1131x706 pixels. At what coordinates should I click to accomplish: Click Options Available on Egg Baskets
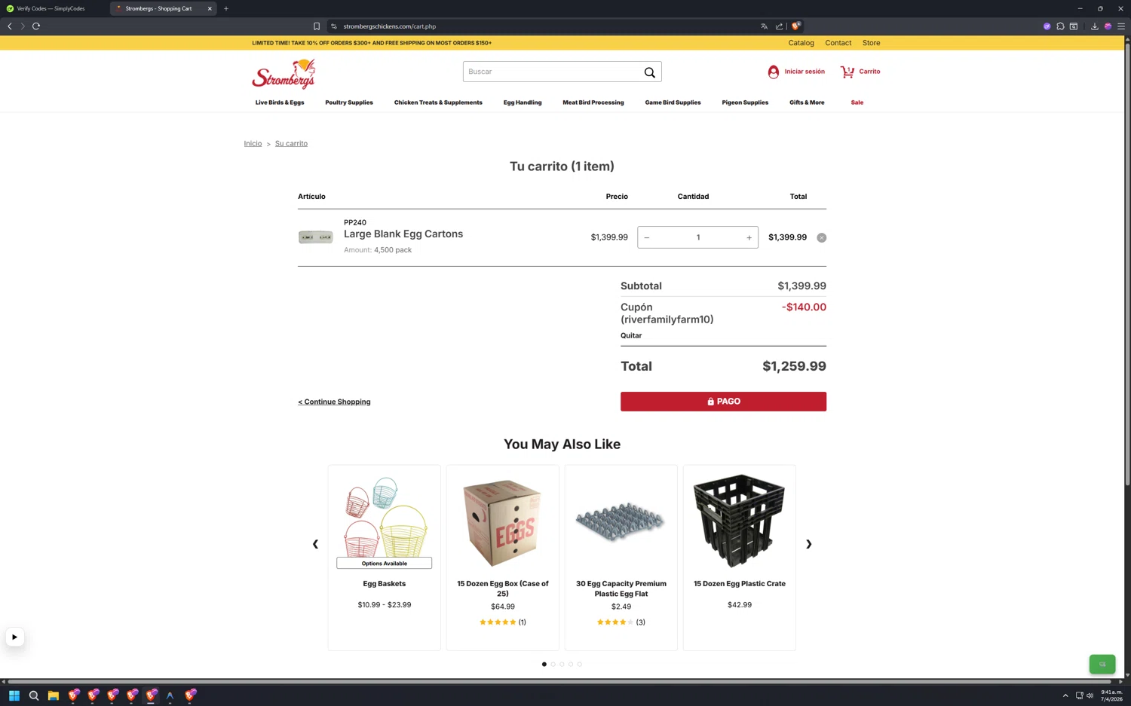point(385,564)
